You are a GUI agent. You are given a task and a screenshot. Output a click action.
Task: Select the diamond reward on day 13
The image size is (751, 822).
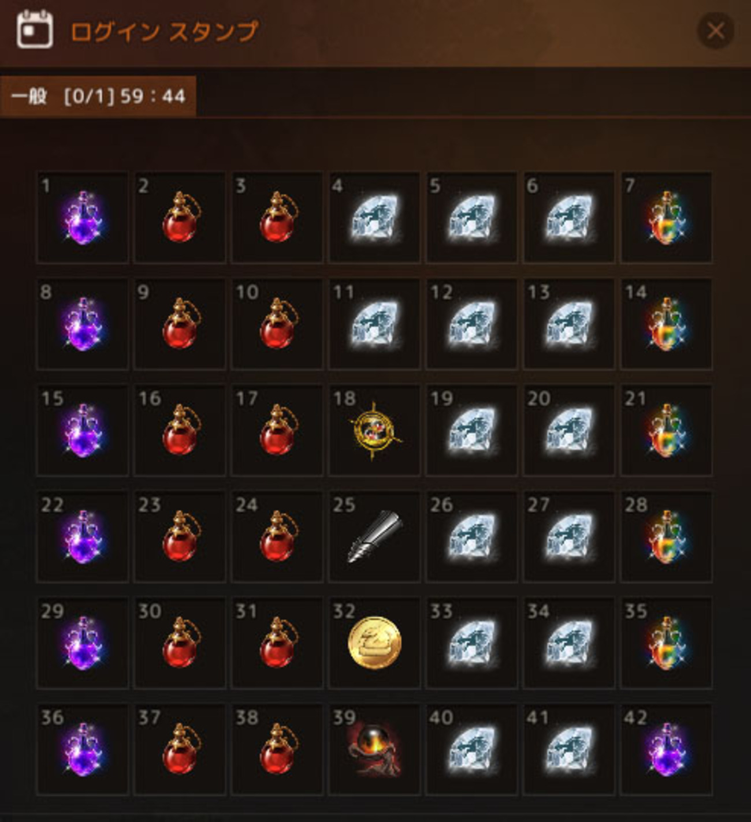tap(569, 324)
